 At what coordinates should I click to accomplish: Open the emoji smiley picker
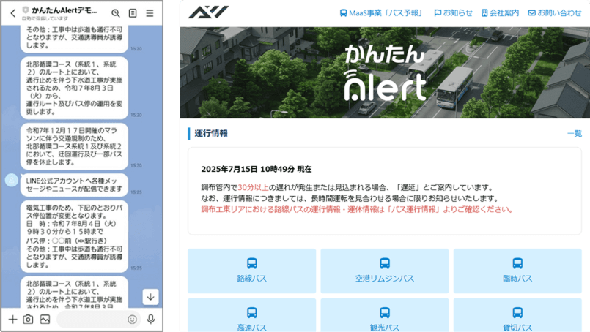click(132, 320)
